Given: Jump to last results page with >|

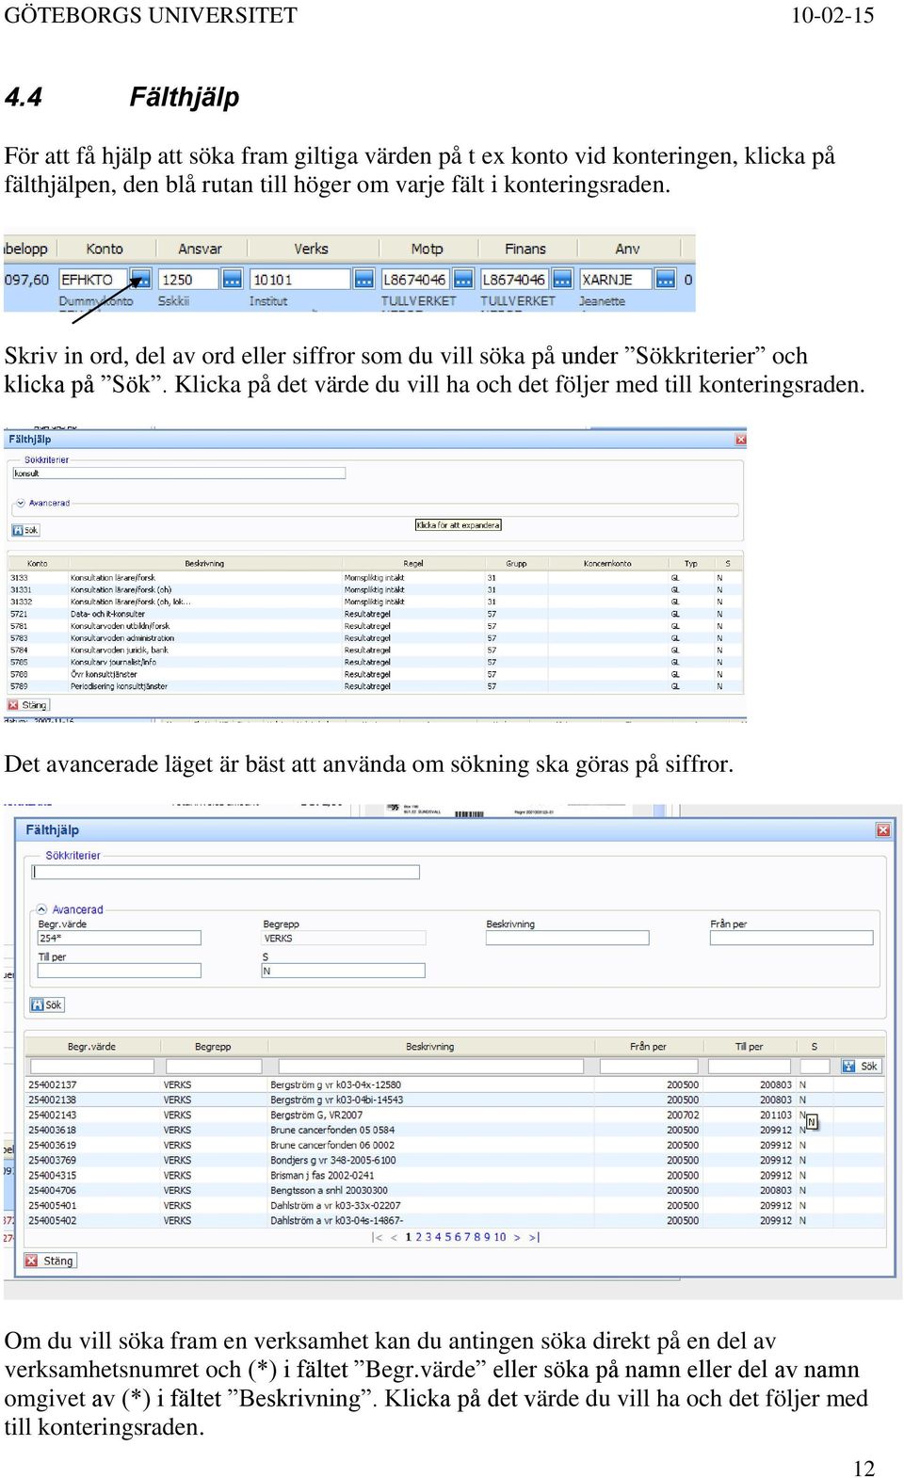Looking at the screenshot, I should coord(534,1237).
